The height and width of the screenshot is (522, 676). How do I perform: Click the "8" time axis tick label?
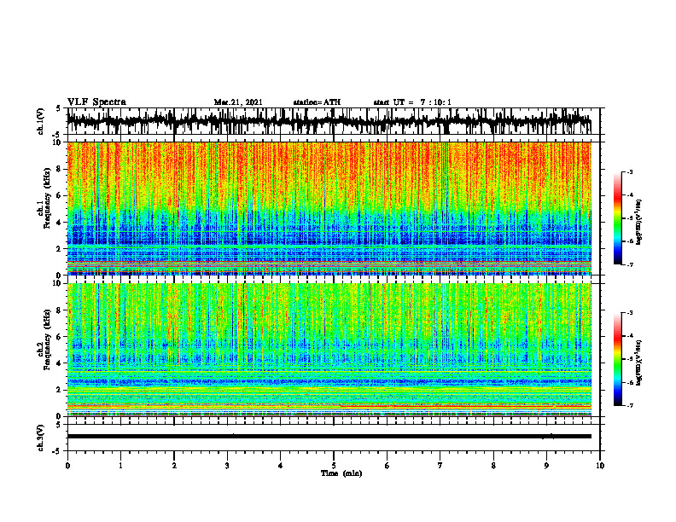tap(493, 466)
